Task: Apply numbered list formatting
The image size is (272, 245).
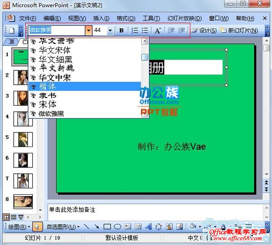Action: (x=135, y=30)
